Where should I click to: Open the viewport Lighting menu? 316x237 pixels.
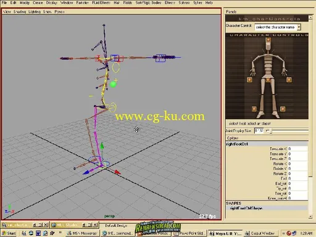[35, 12]
